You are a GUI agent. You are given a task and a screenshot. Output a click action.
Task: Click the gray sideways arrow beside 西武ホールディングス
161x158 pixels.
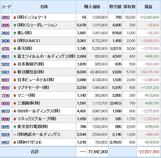click(x=14, y=134)
